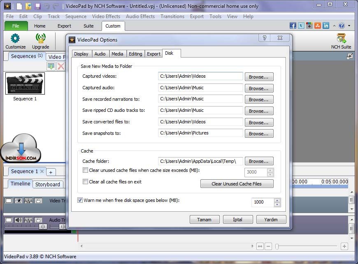Switch to the Media options tab

[117, 54]
